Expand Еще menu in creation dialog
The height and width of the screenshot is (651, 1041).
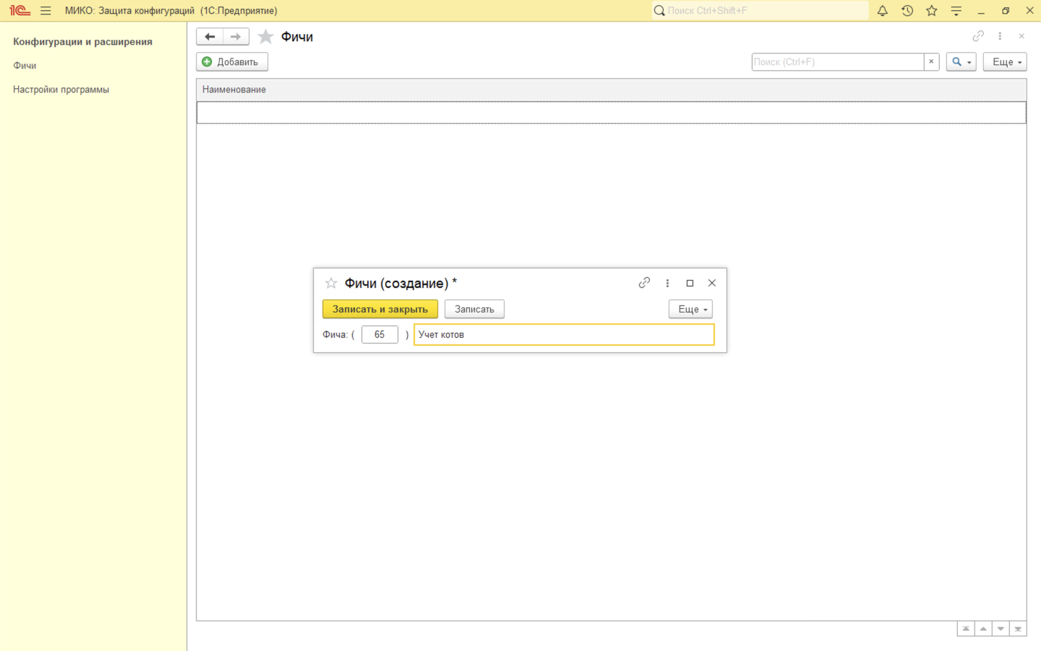pos(690,309)
